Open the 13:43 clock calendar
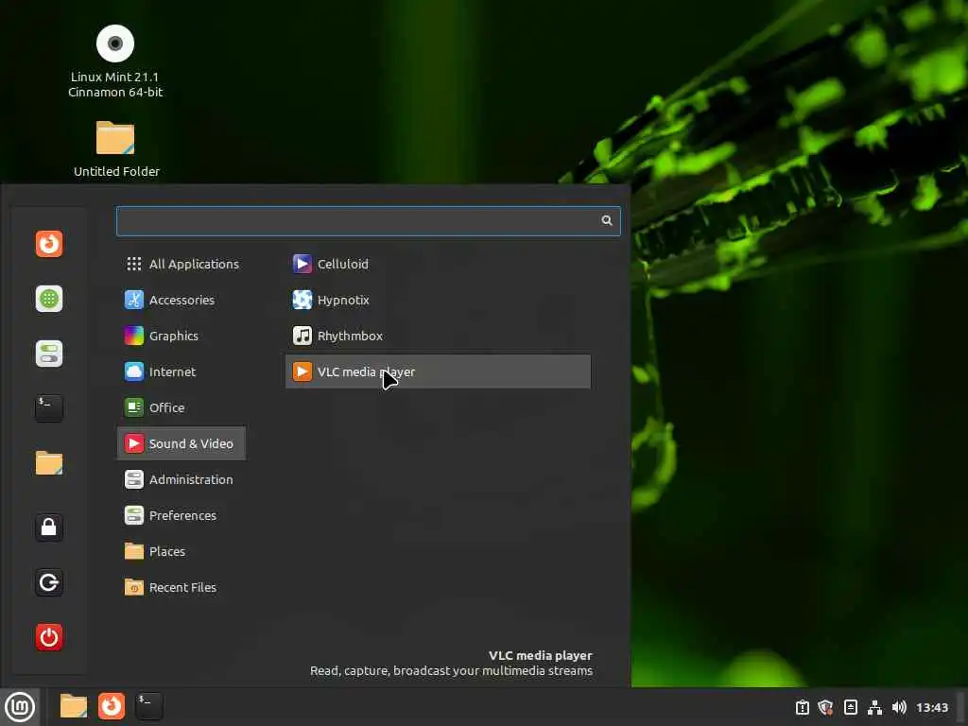 [x=931, y=707]
